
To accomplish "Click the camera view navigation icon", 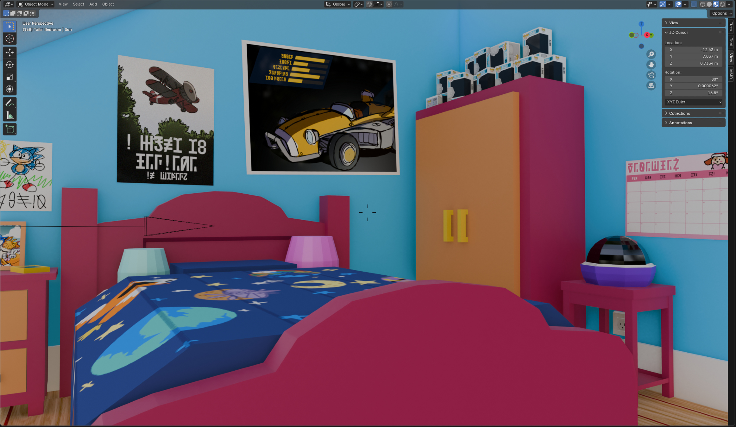I will 651,75.
